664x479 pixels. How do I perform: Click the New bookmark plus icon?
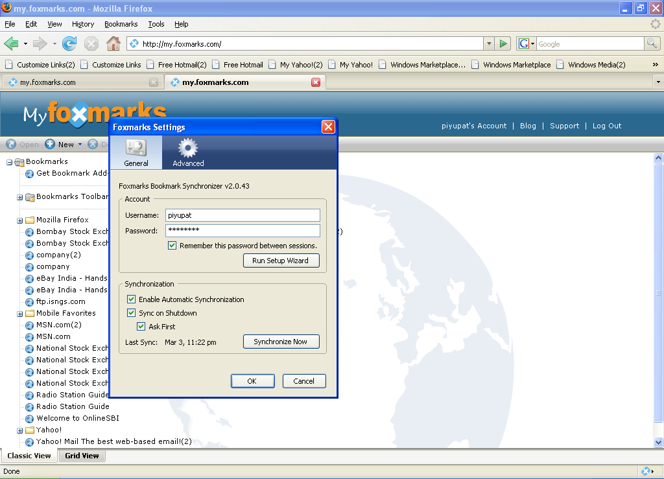click(50, 145)
